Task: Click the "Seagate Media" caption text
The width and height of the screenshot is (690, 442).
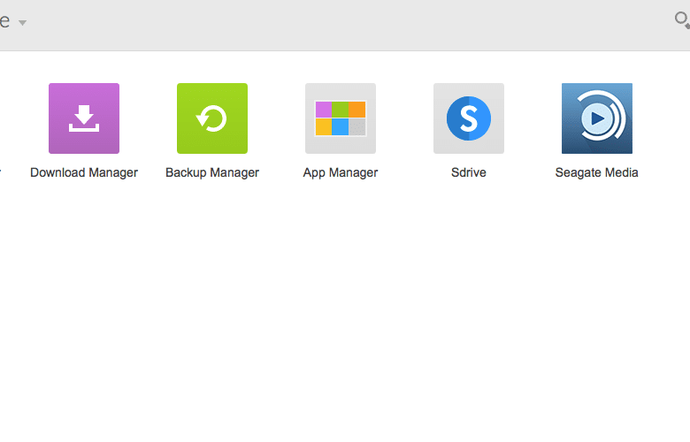Action: point(597,172)
